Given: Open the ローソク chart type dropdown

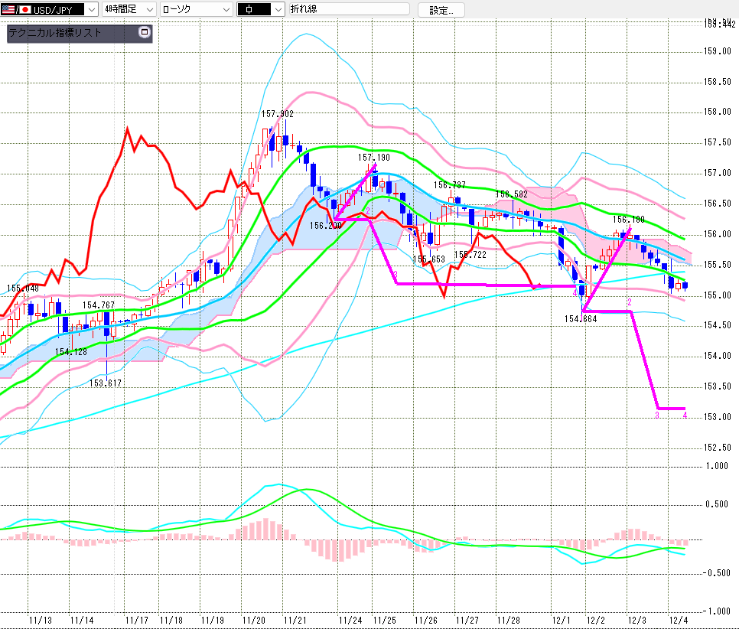Looking at the screenshot, I should pyautogui.click(x=225, y=10).
